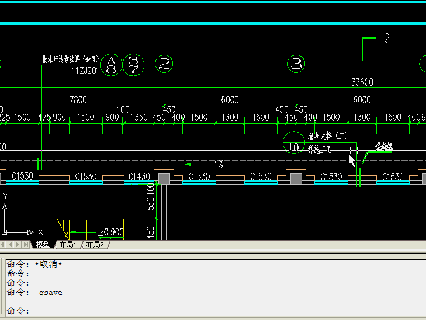Select the 33600 overall dimension text
426x320 pixels.
click(x=362, y=82)
